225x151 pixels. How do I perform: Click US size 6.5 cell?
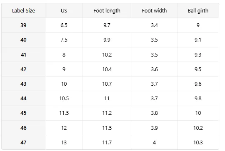pyautogui.click(x=64, y=25)
